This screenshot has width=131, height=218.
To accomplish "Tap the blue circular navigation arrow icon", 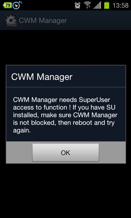I will 17,5.
